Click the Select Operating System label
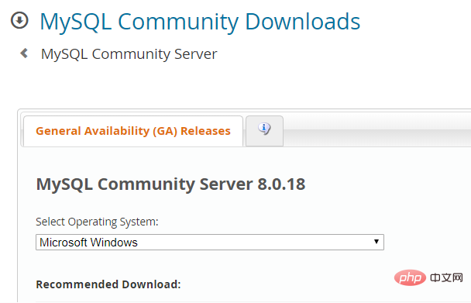The image size is (471, 303). tap(97, 222)
